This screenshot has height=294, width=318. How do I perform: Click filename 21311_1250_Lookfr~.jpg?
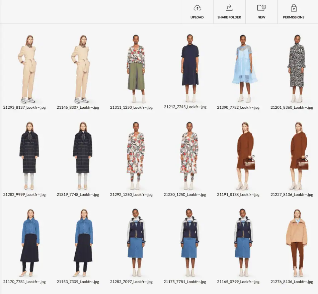(132, 107)
